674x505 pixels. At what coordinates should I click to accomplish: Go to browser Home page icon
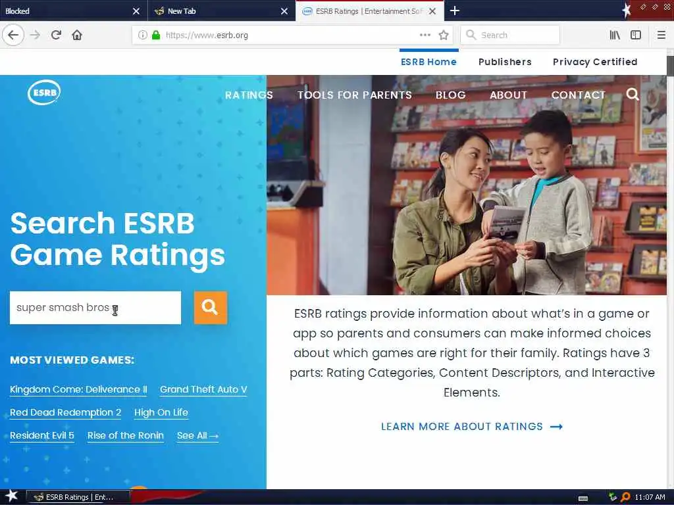(x=77, y=35)
